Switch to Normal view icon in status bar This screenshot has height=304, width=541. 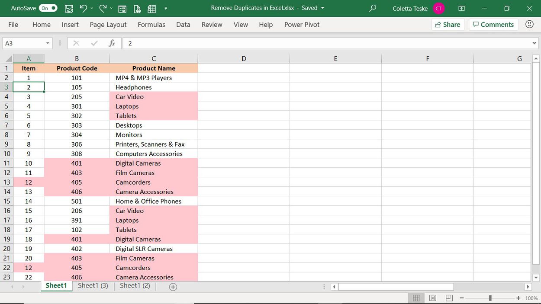(416, 298)
